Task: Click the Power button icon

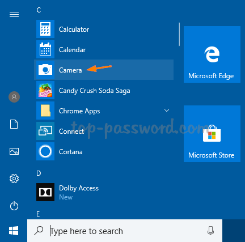Action: coord(14,206)
